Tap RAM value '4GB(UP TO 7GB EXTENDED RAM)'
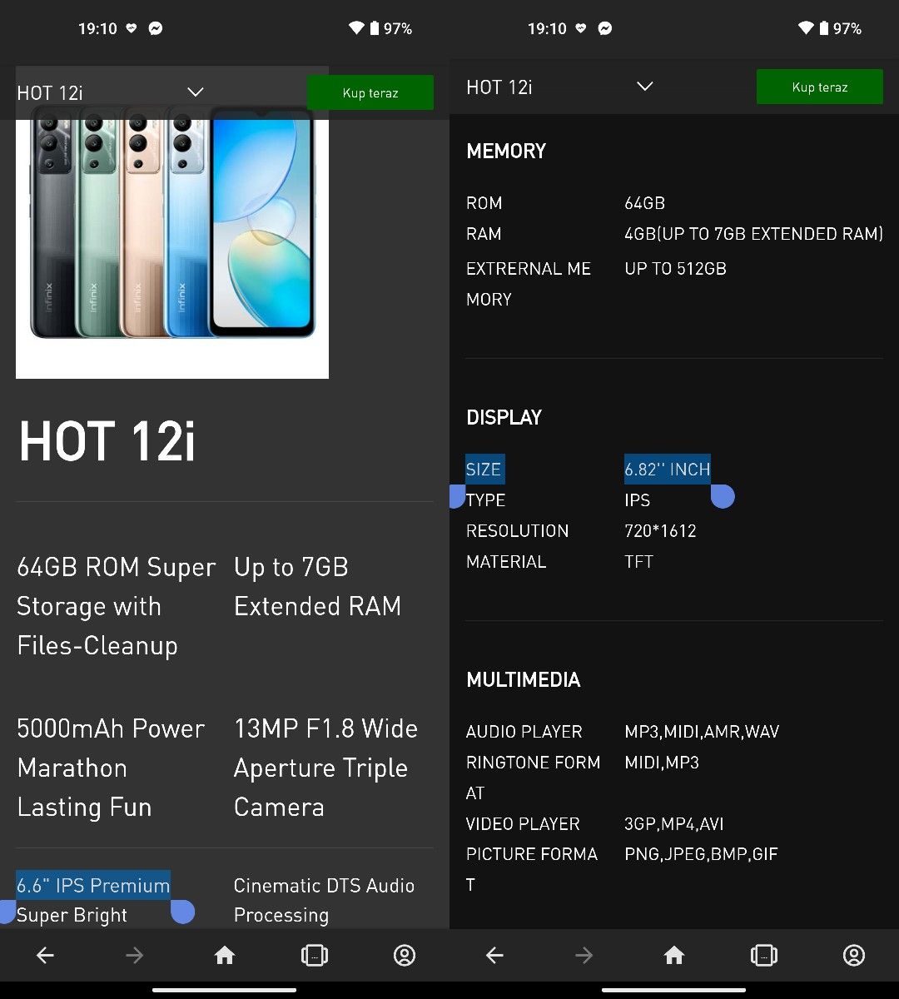 tap(753, 234)
